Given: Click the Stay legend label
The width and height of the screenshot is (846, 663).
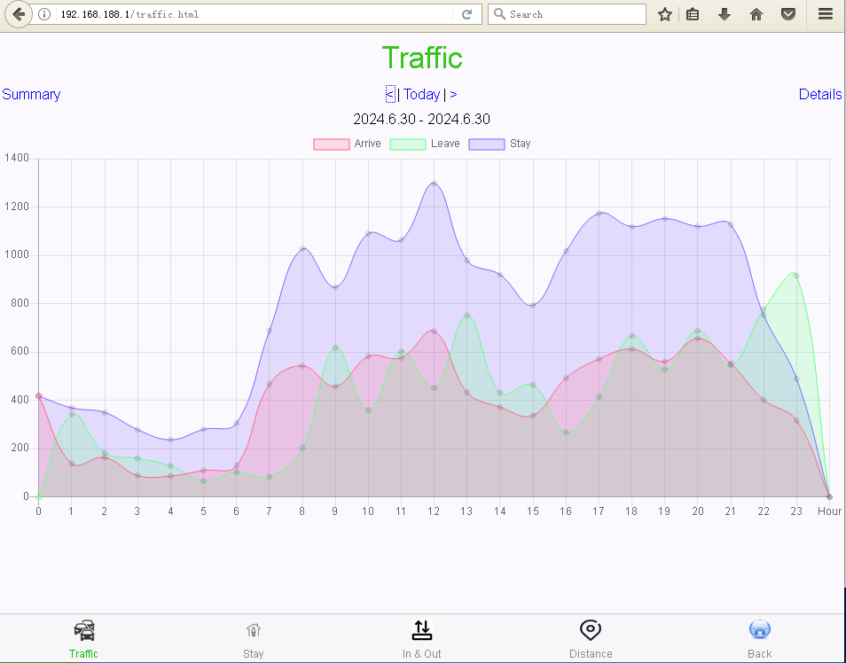Looking at the screenshot, I should tap(521, 144).
